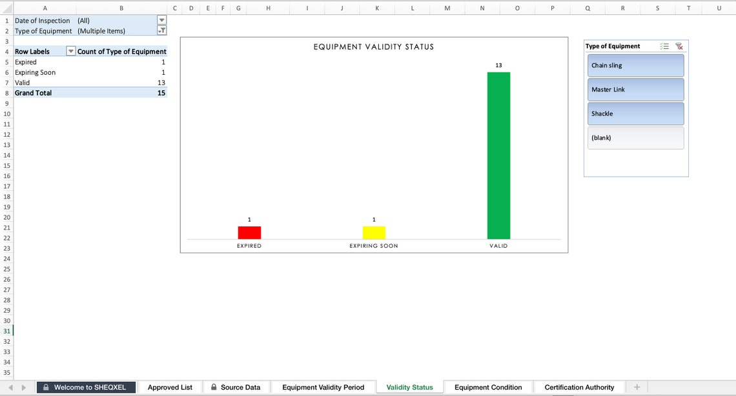Click the plus icon to add new sheet

637,387
